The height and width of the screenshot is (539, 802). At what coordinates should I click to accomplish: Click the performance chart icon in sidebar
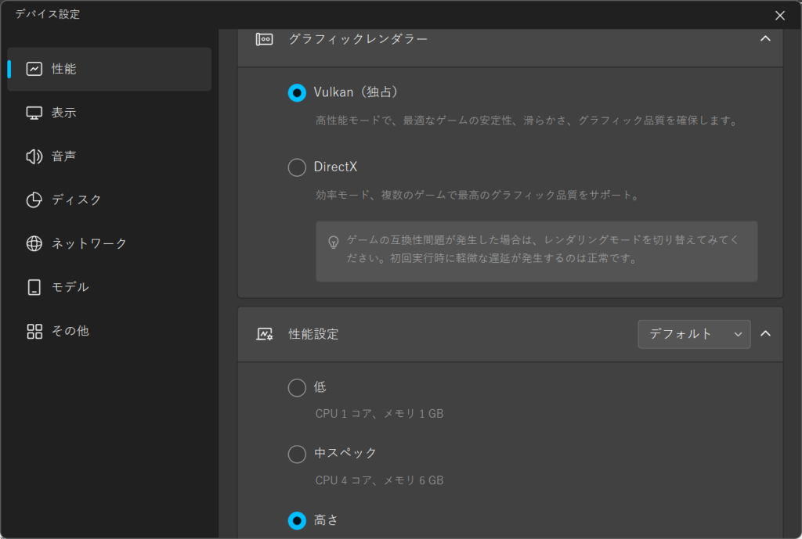[x=34, y=69]
